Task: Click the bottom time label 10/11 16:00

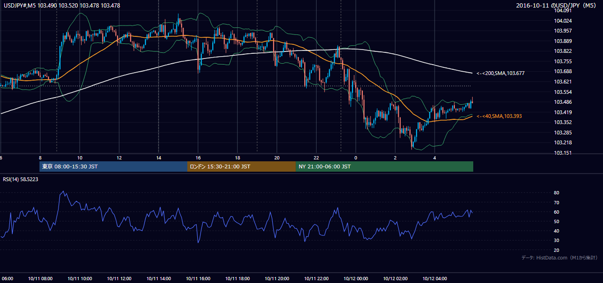Action: click(198, 279)
